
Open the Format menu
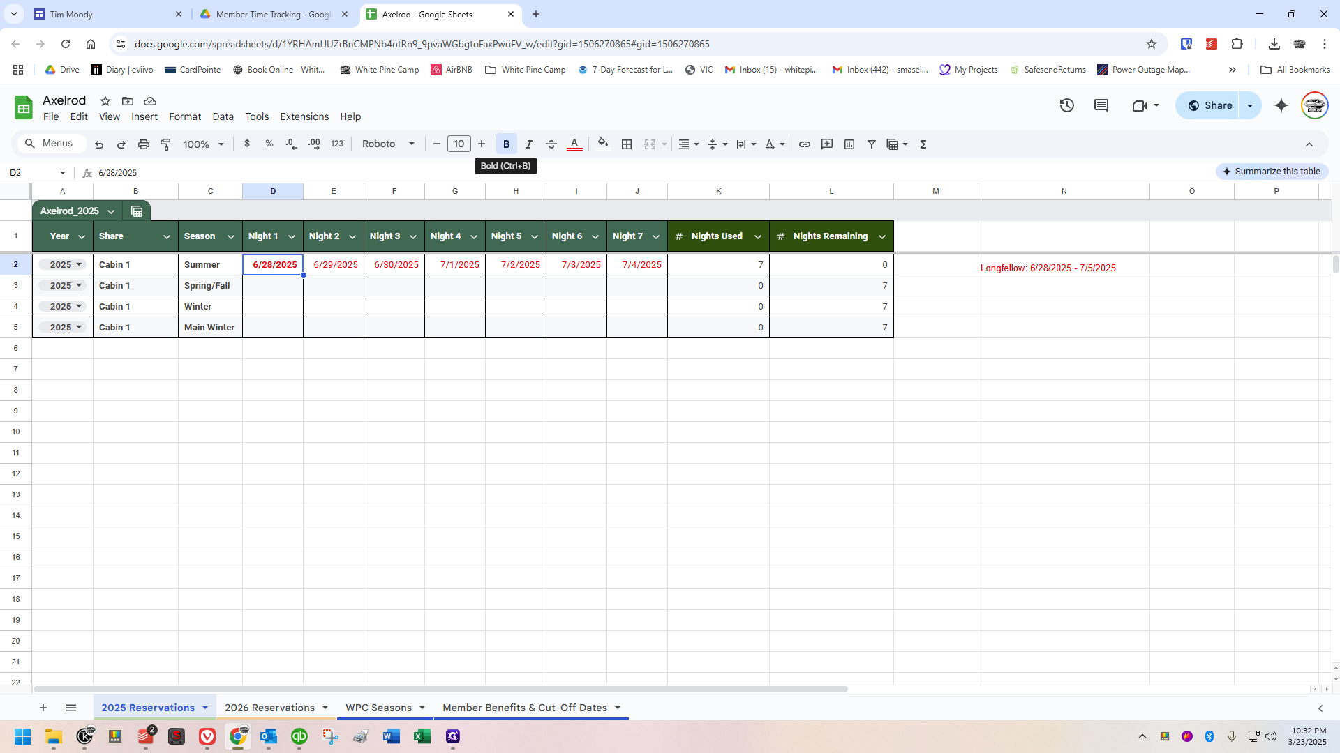point(185,116)
